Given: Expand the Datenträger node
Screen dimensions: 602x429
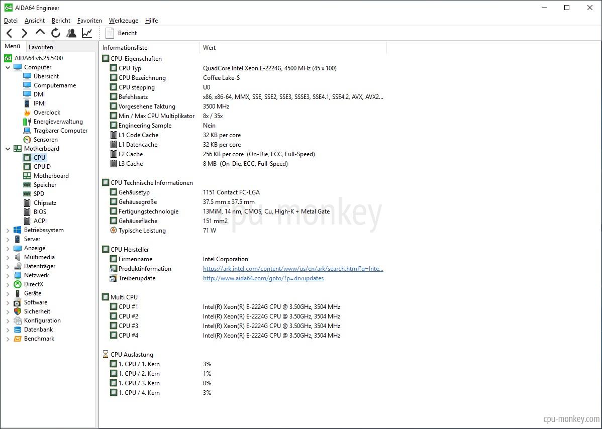Looking at the screenshot, I should 8,266.
